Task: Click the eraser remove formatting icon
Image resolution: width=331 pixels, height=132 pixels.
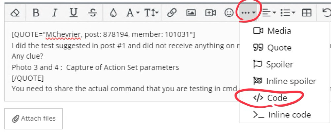Action: pos(15,13)
